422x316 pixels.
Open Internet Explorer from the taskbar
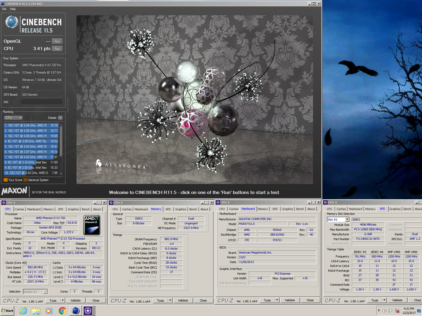coord(23,311)
